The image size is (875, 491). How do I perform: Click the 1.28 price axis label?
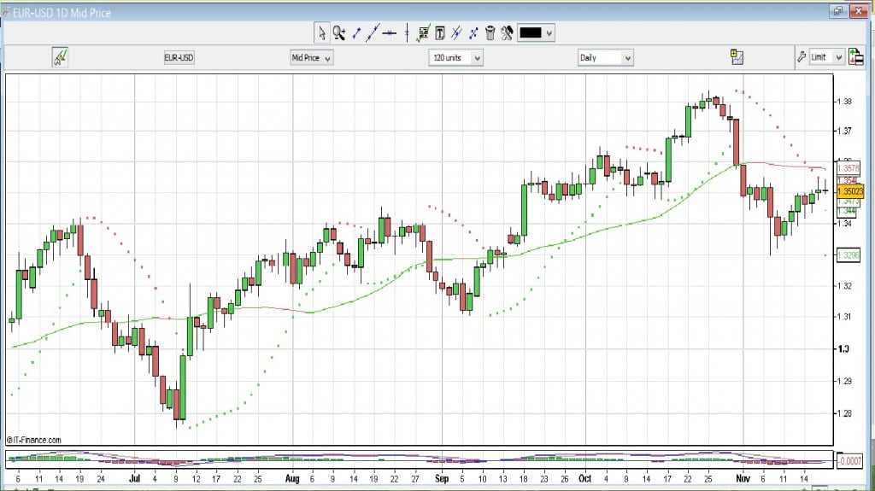click(x=844, y=413)
